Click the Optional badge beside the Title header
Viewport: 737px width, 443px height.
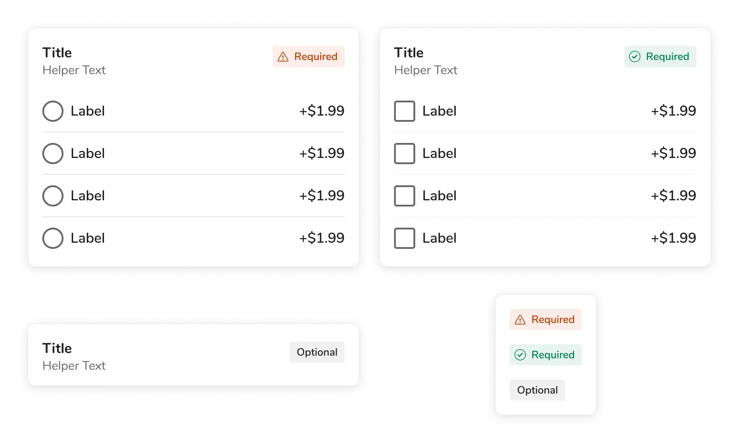[x=316, y=352]
